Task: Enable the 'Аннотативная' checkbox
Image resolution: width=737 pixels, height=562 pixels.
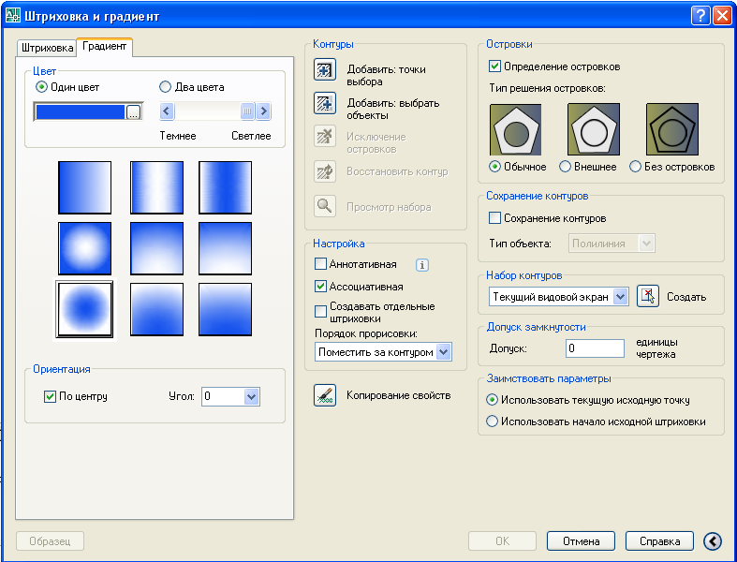Action: [320, 264]
